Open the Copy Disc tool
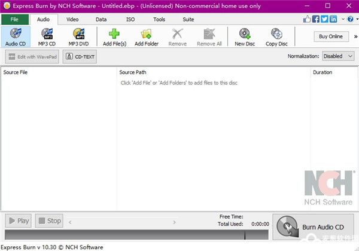 click(276, 37)
